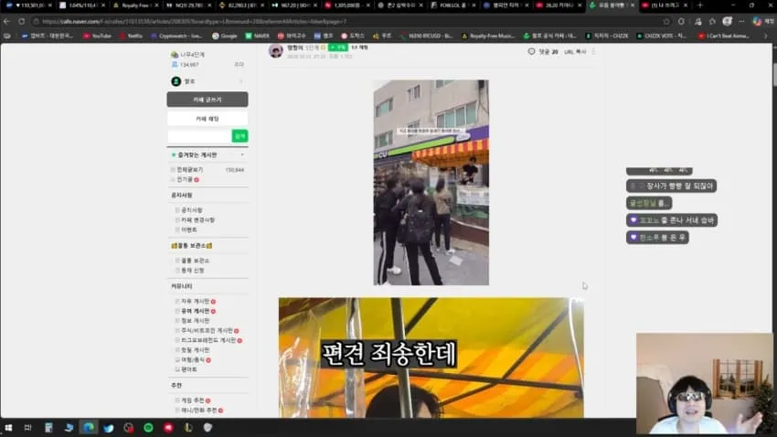The height and width of the screenshot is (437, 777).
Task: Open the three-dot browser settings menu
Action: (741, 21)
